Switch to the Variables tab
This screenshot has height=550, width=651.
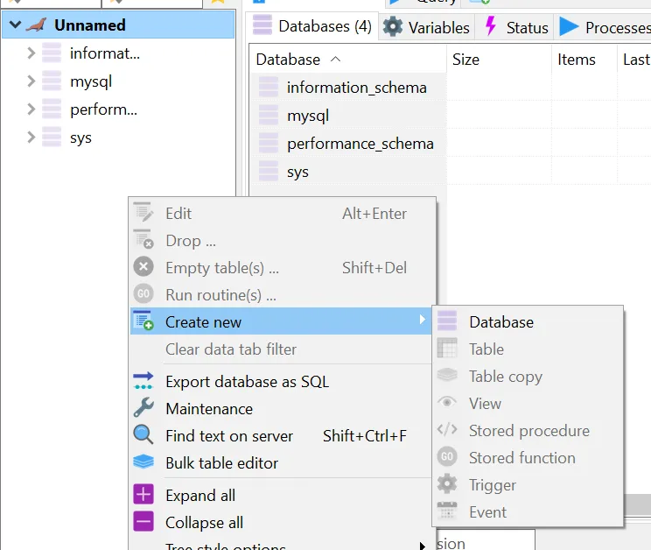click(x=427, y=27)
